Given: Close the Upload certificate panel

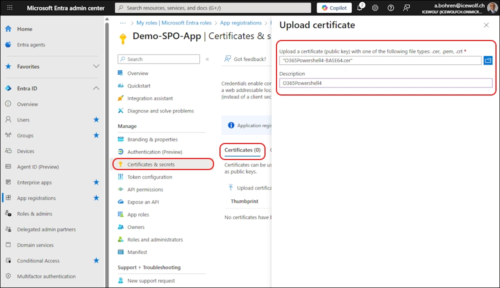Looking at the screenshot, I should tap(486, 25).
